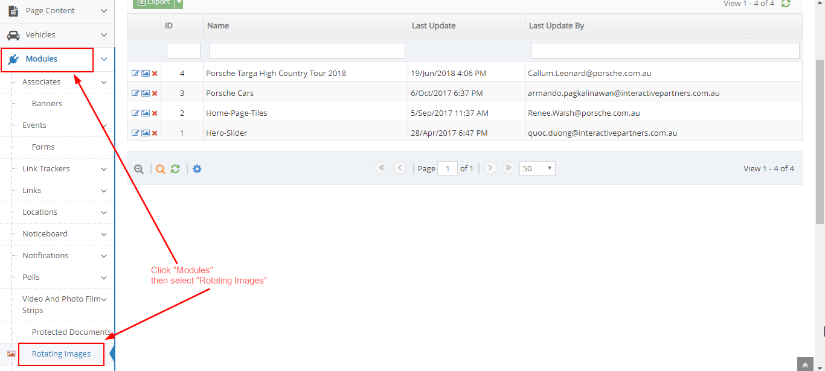Click the green reload icon in grid footer
The height and width of the screenshot is (371, 825).
click(175, 169)
